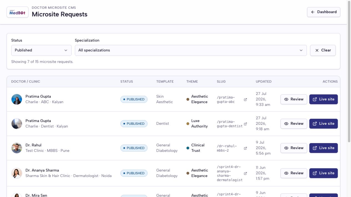Image resolution: width=351 pixels, height=197 pixels.
Task: Click the slug text /pratima-gupta-abc
Action: click(226, 99)
